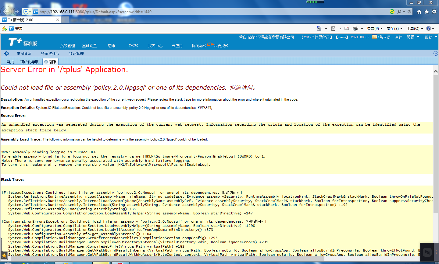
Task: Open the 帮助 dropdown
Action: point(431,37)
